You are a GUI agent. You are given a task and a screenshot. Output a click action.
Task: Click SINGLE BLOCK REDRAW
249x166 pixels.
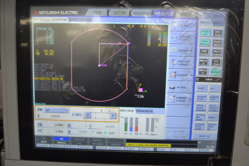coord(200,107)
